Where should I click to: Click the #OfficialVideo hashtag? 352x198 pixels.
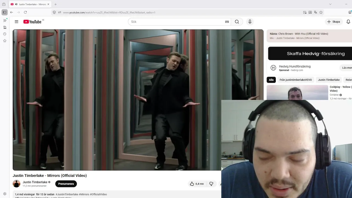coord(98,194)
